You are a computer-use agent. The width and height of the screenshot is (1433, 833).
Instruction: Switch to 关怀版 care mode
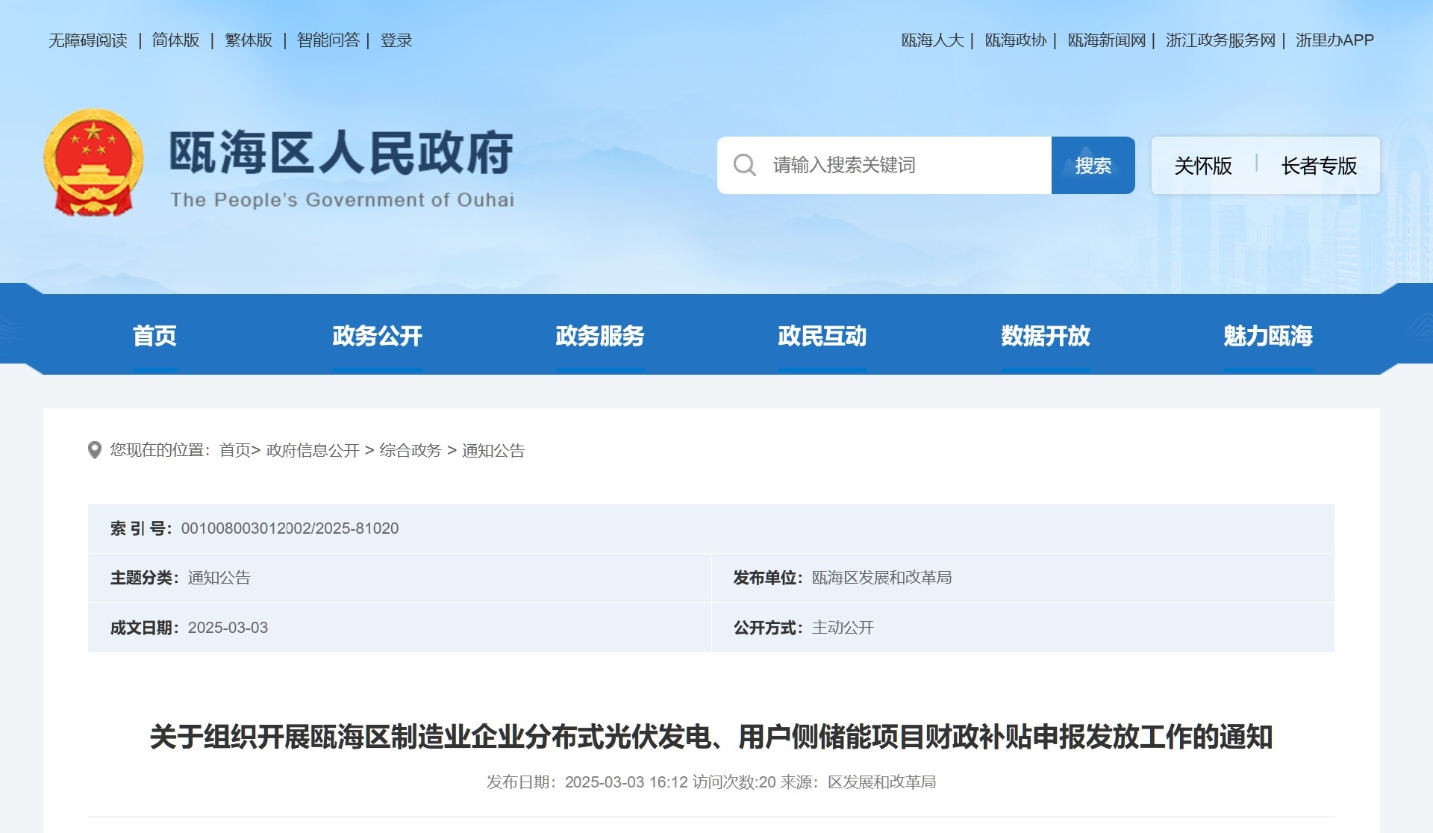point(1202,166)
